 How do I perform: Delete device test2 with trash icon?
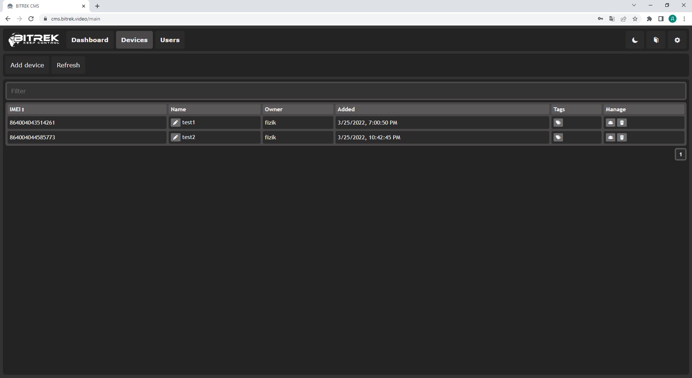pyautogui.click(x=622, y=138)
